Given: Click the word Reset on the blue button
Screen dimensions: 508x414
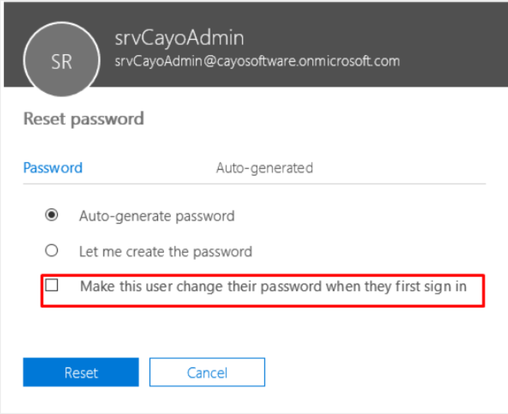Looking at the screenshot, I should [x=81, y=373].
